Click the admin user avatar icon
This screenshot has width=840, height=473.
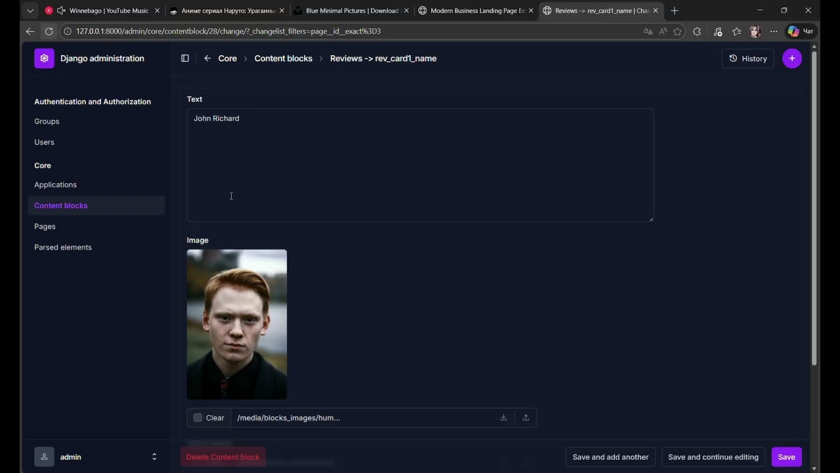44,457
